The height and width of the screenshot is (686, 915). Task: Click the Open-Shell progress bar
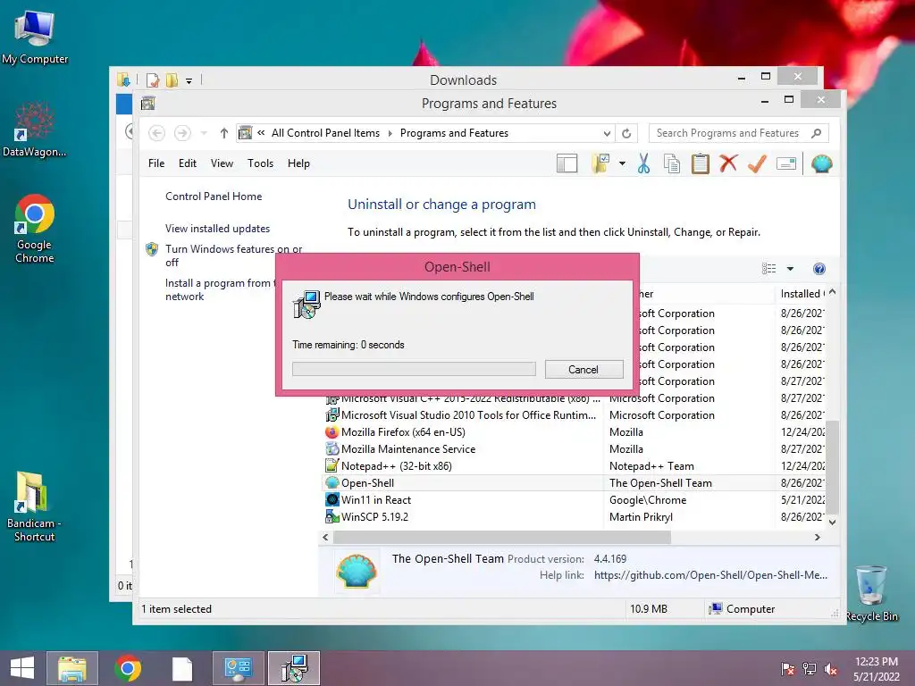pyautogui.click(x=414, y=369)
